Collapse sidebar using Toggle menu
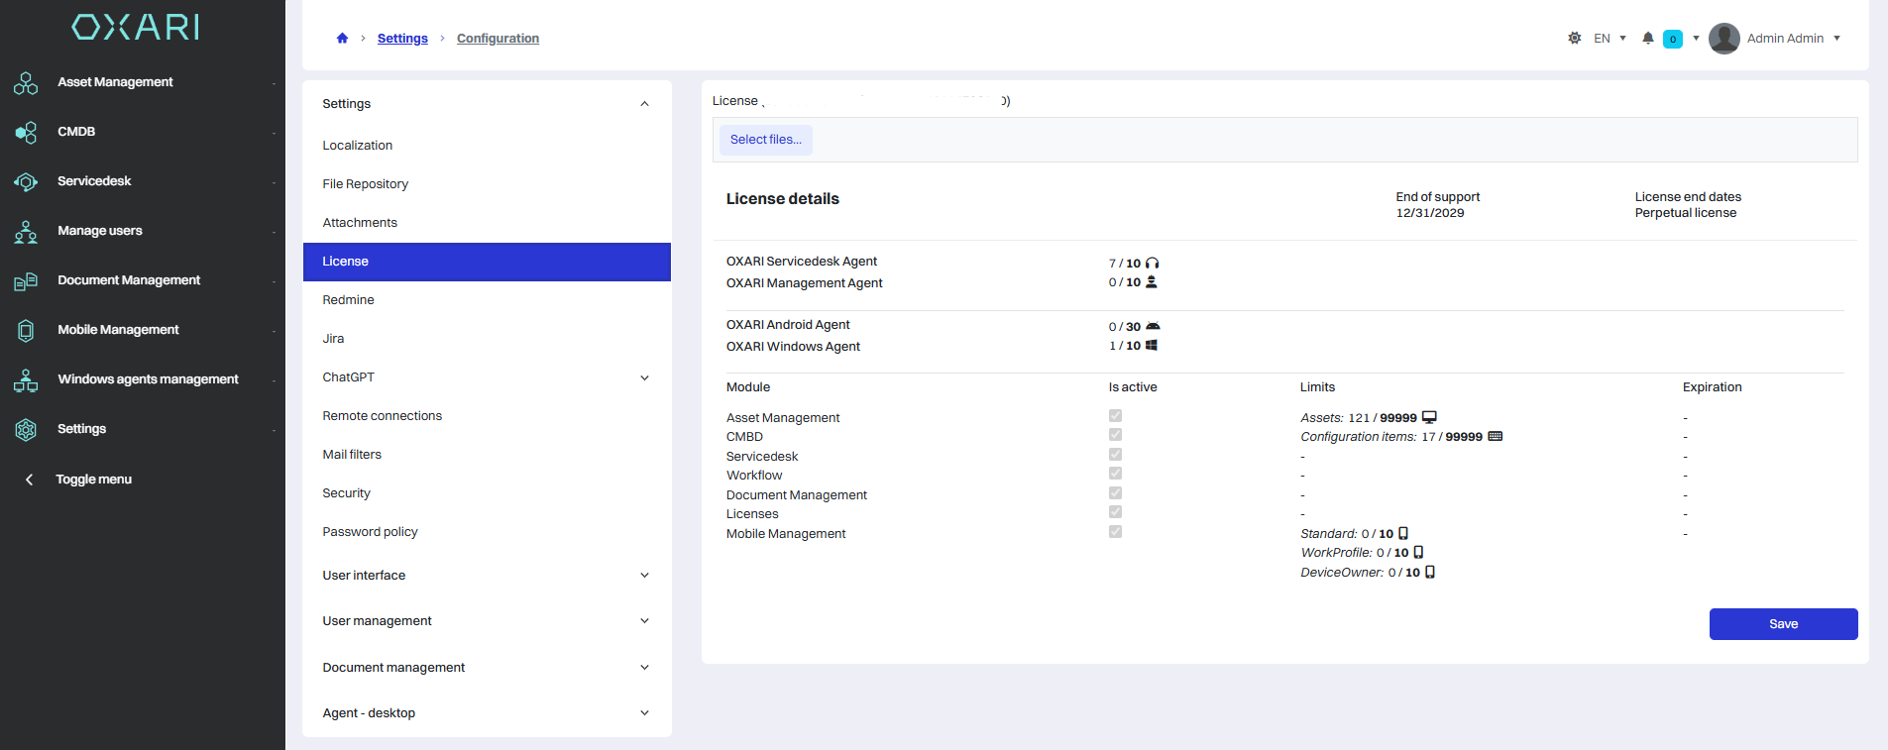Viewport: 1888px width, 750px height. (x=93, y=480)
